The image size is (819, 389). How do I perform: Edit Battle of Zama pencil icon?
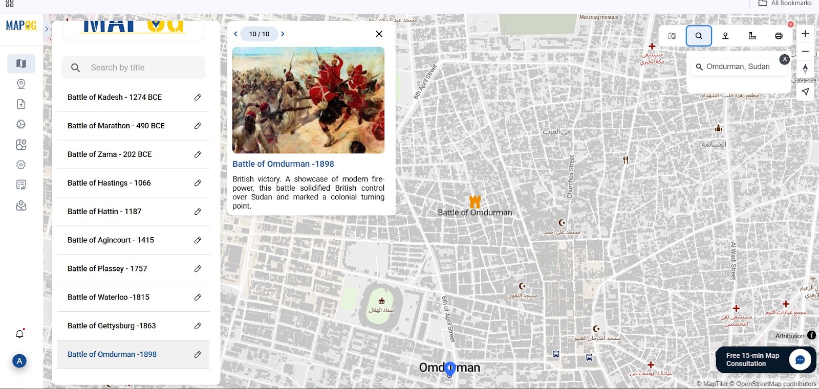point(198,154)
